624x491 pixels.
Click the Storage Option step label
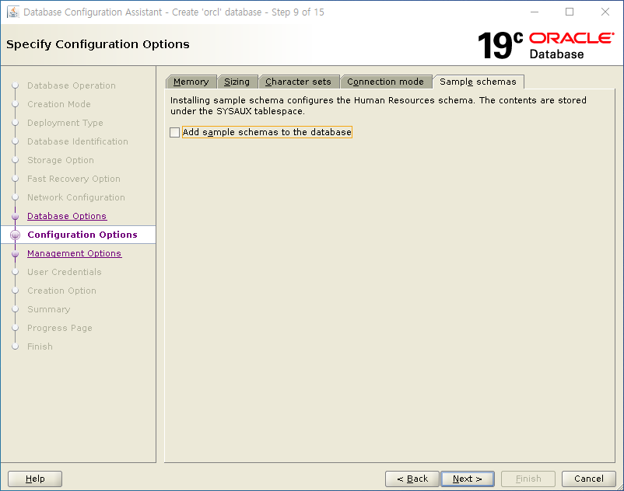coord(61,160)
